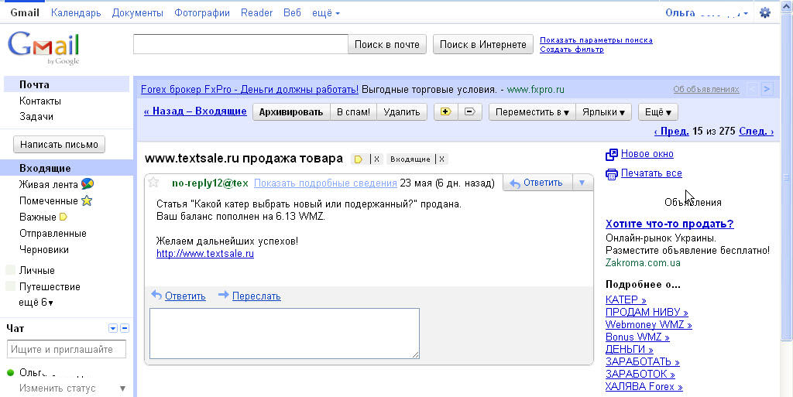Viewport: 793px width, 397px height.
Task: Click the Показать параметры поиска link
Action: pyautogui.click(x=596, y=40)
